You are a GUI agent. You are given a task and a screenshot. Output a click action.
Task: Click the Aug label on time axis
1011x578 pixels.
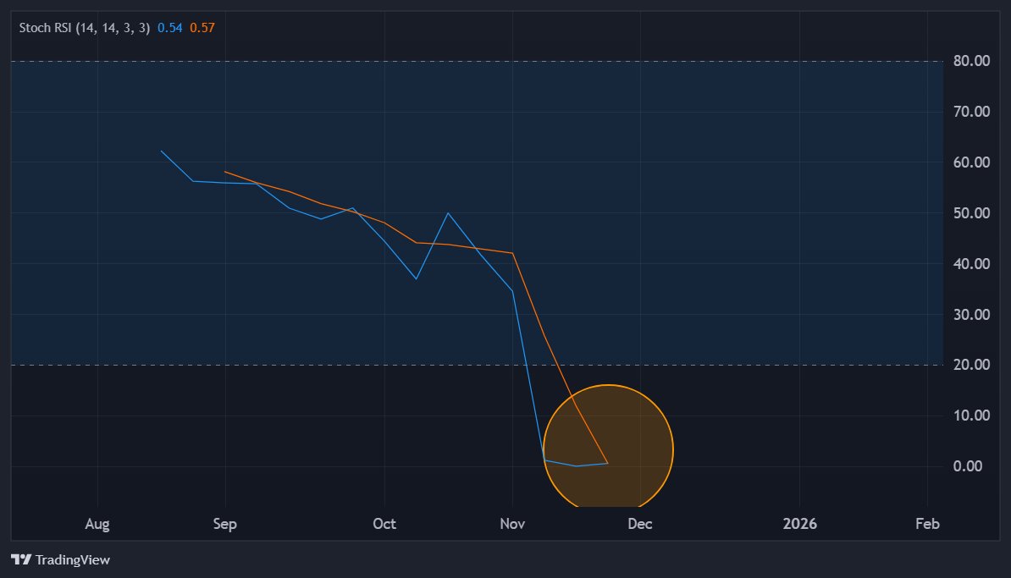coord(97,524)
